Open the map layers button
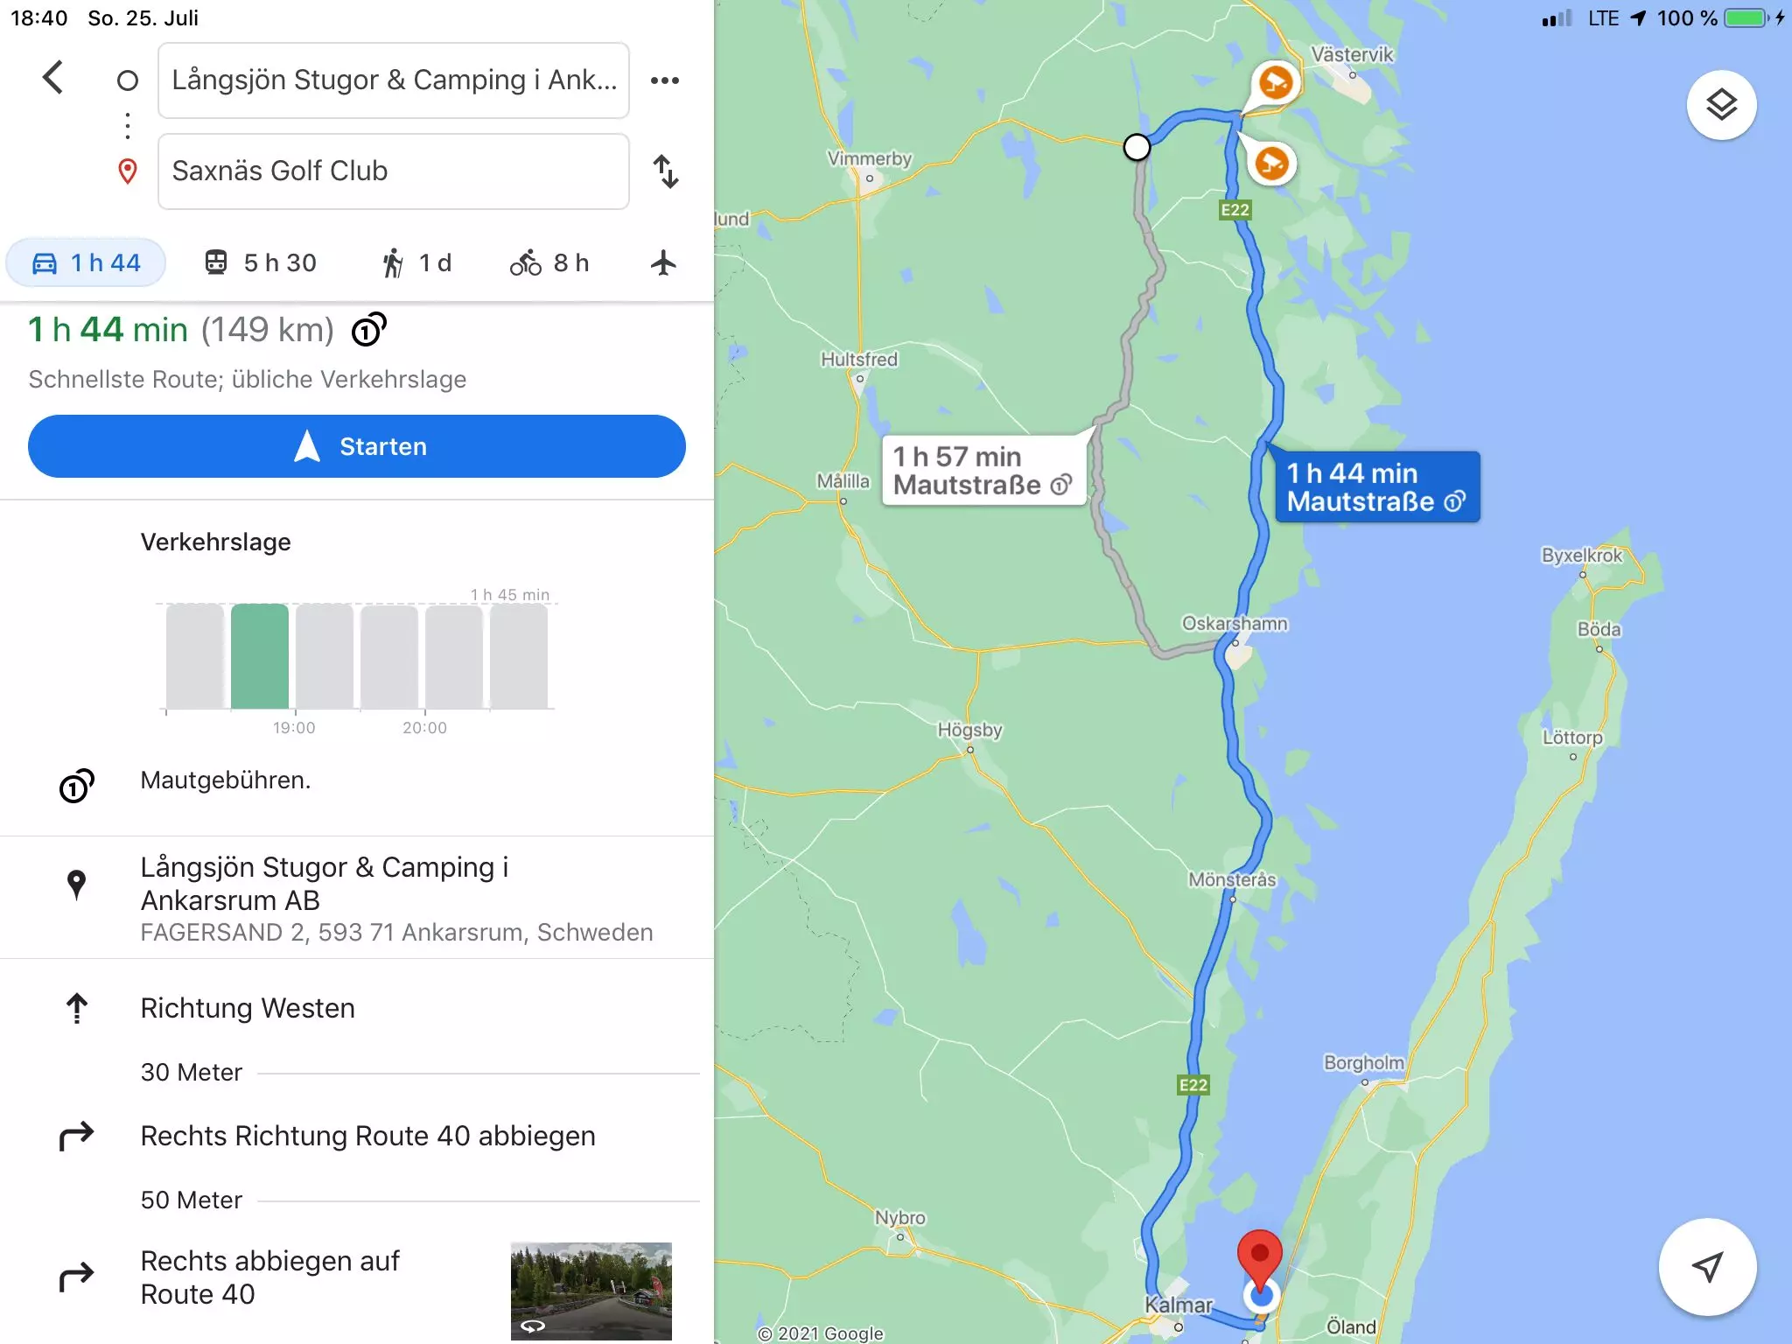The image size is (1792, 1344). click(1721, 106)
